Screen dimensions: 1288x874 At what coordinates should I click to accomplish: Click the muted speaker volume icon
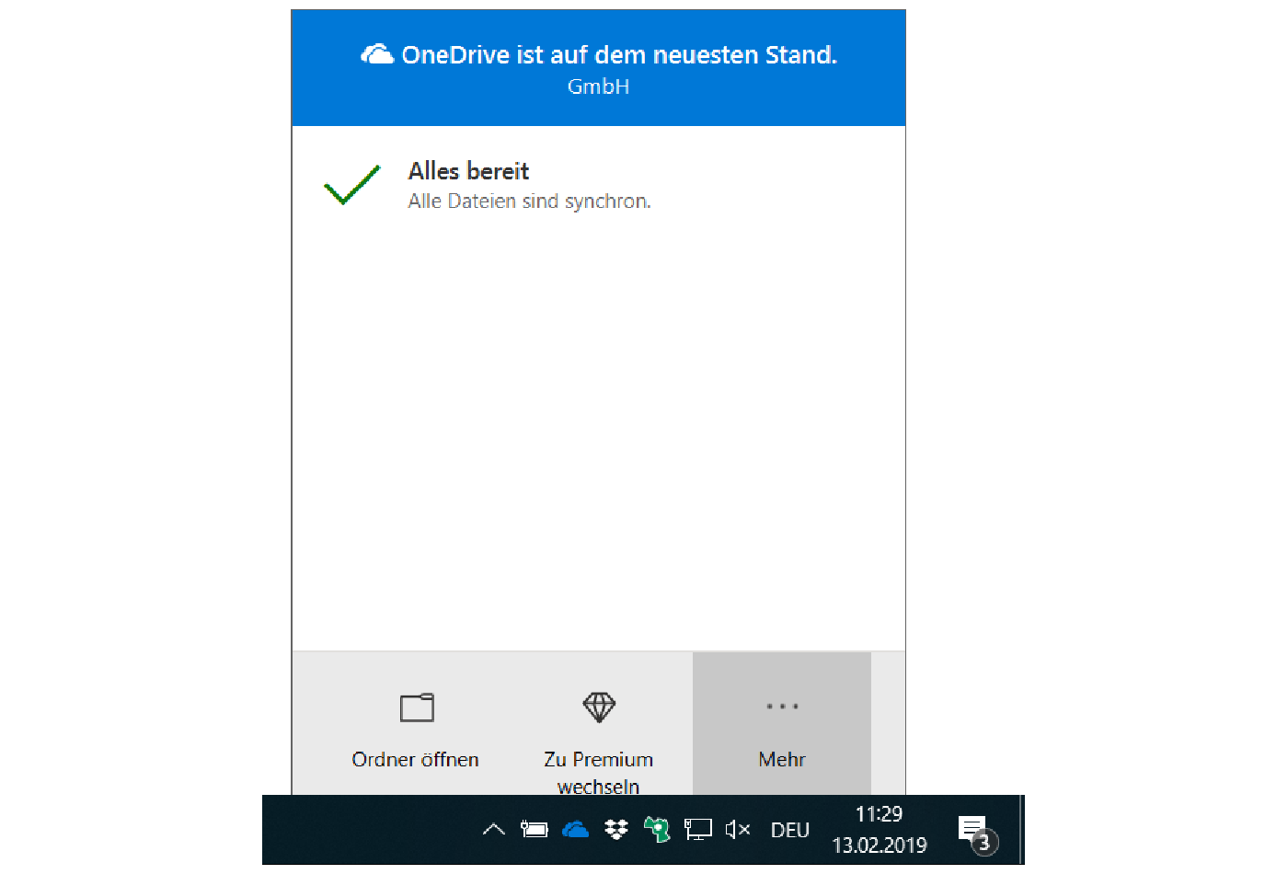738,830
